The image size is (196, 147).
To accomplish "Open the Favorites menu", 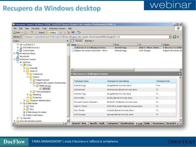I will [36, 29].
